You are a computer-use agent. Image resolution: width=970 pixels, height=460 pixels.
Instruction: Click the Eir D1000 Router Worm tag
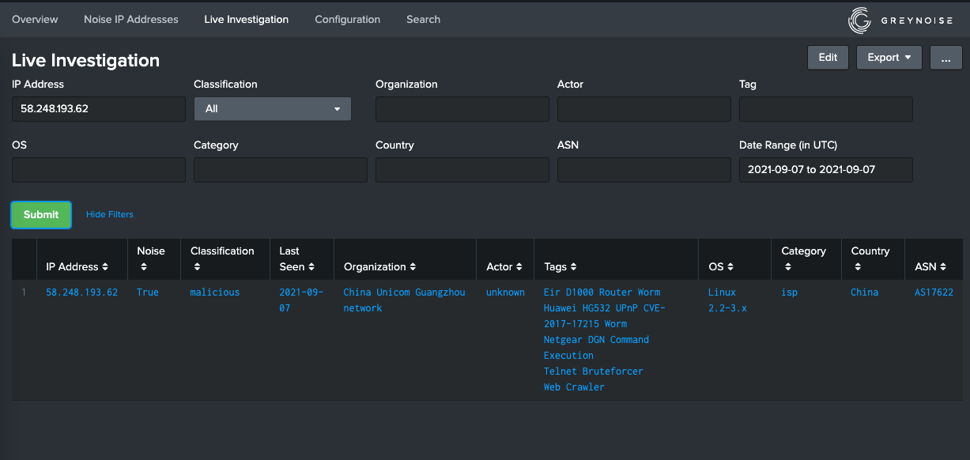click(602, 292)
